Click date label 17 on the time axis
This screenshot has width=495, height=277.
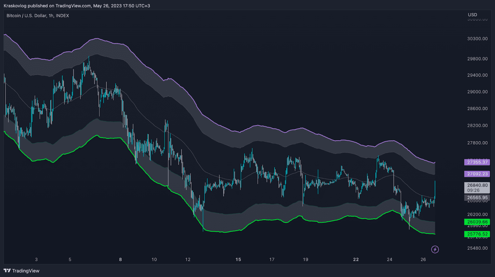tap(272, 259)
